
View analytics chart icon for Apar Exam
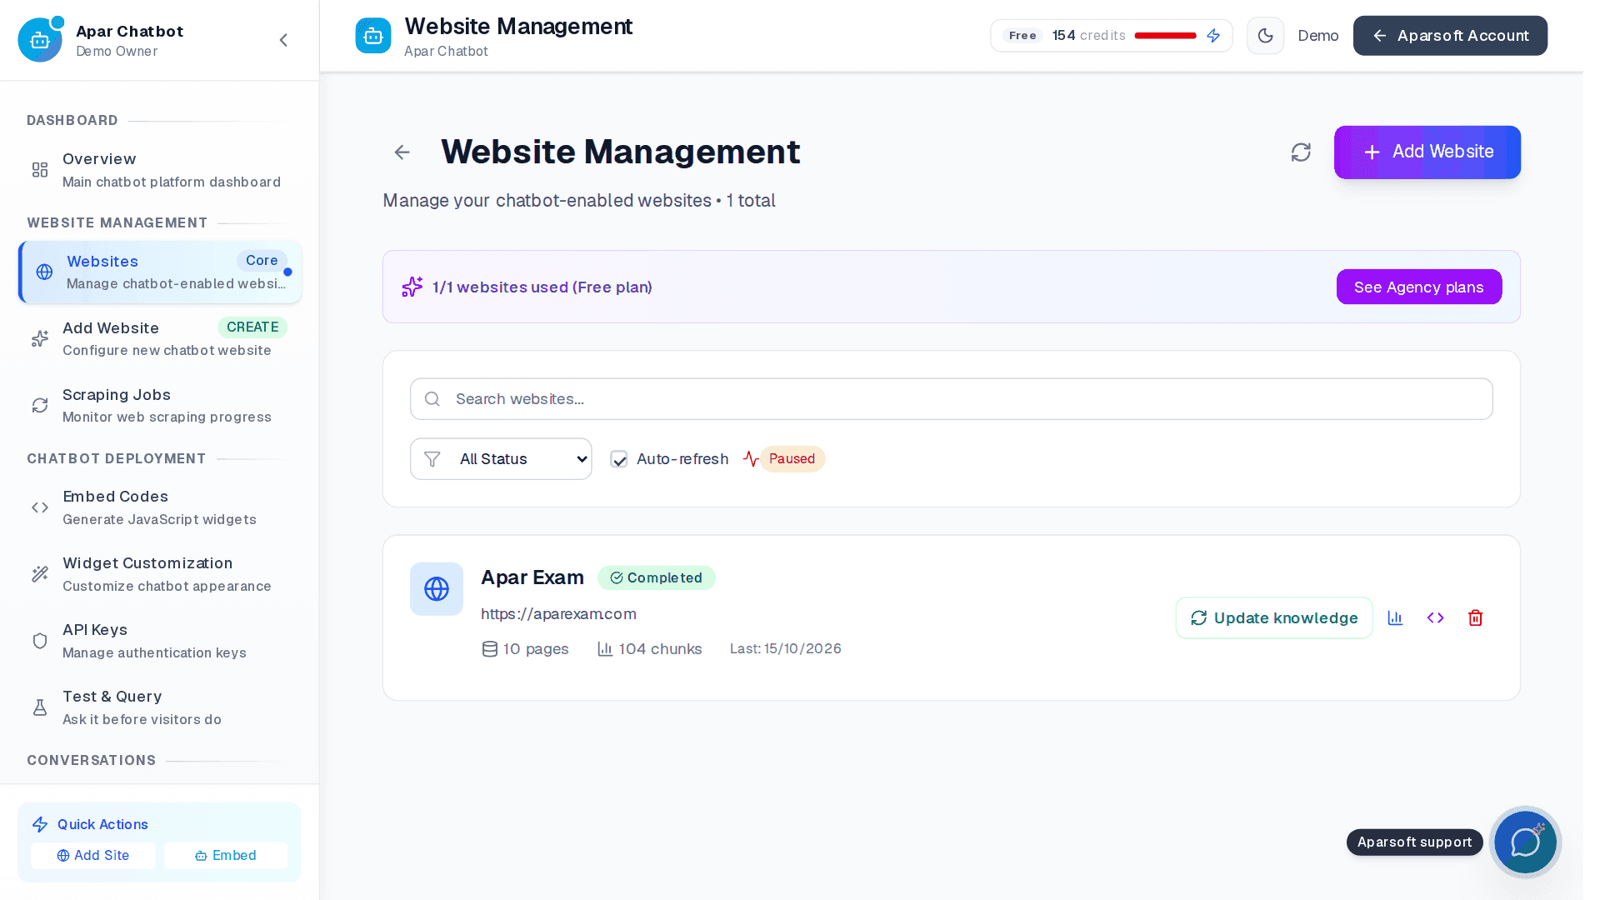(x=1395, y=618)
